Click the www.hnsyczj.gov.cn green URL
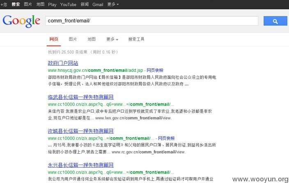 click(96, 70)
